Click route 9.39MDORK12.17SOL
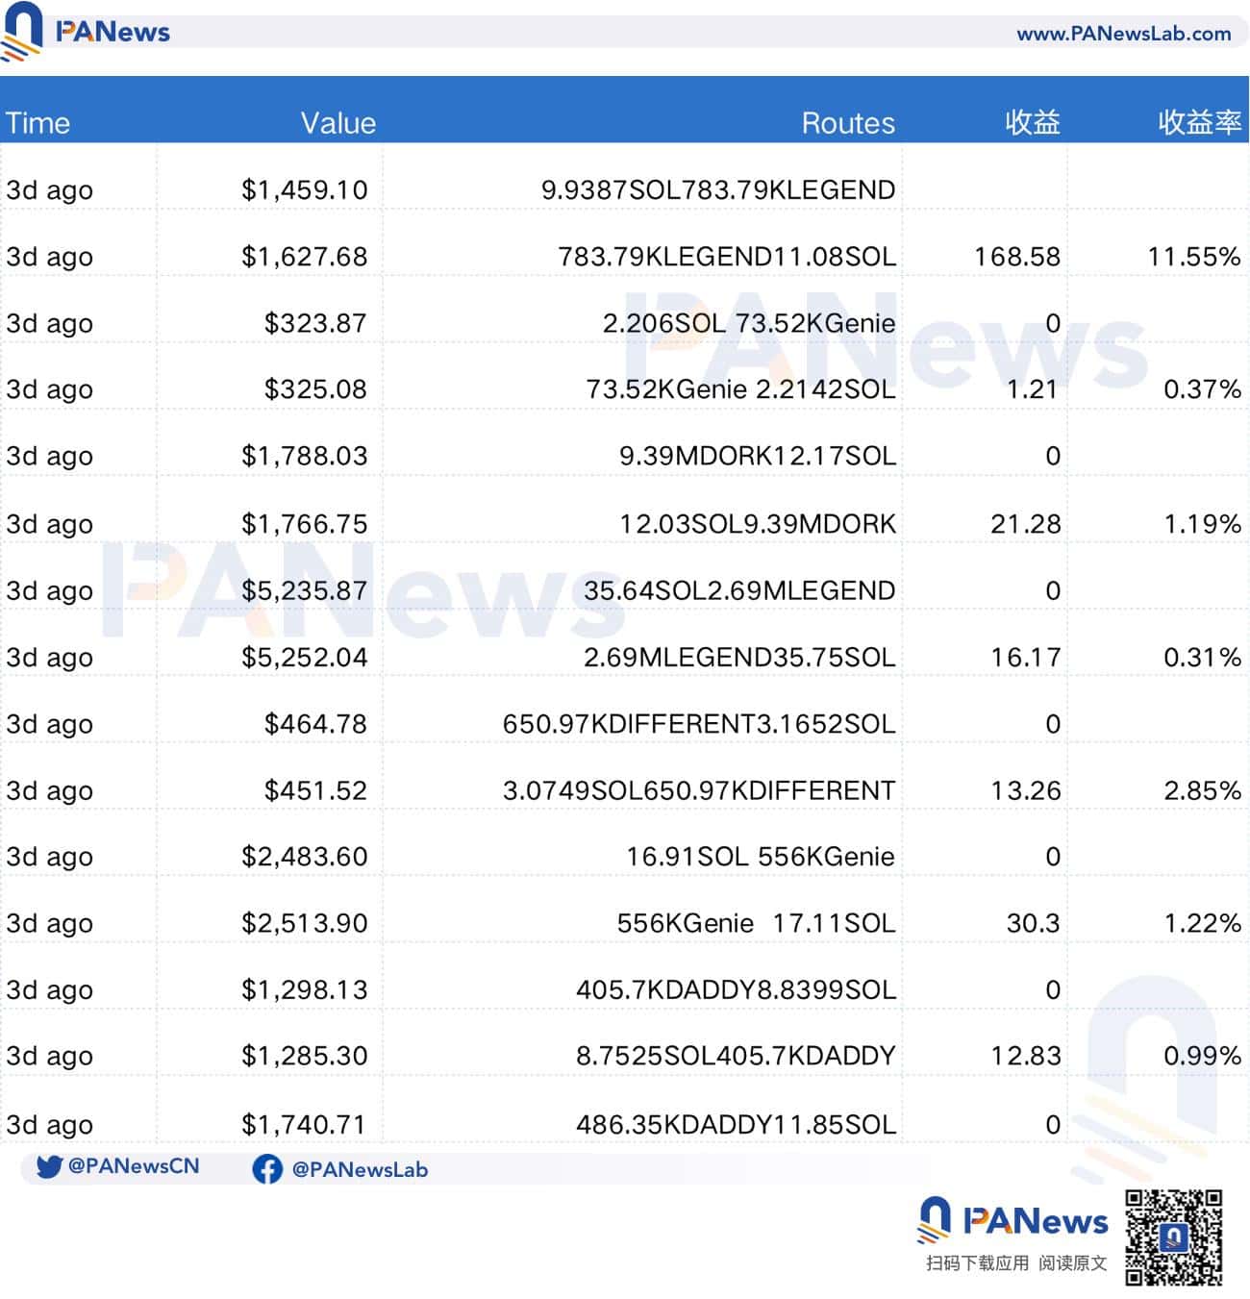The image size is (1250, 1299). click(758, 456)
